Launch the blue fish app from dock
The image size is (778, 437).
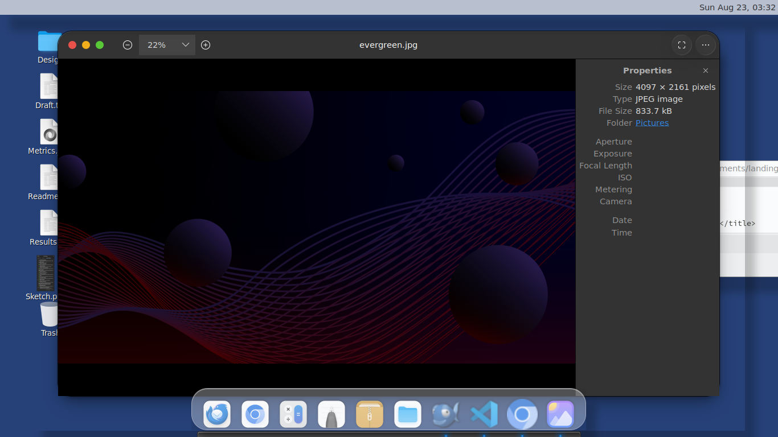tap(446, 414)
